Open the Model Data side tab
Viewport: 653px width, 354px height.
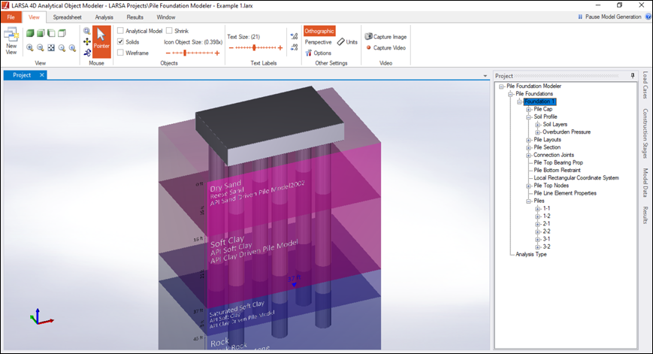(x=645, y=183)
